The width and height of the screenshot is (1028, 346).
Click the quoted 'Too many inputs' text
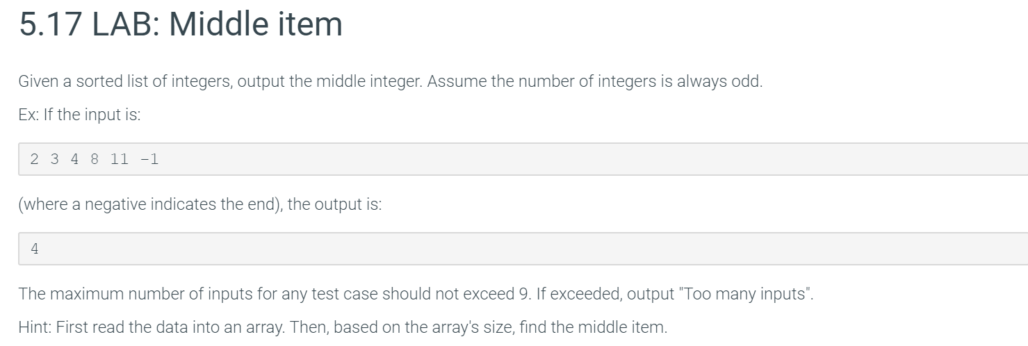pyautogui.click(x=744, y=294)
